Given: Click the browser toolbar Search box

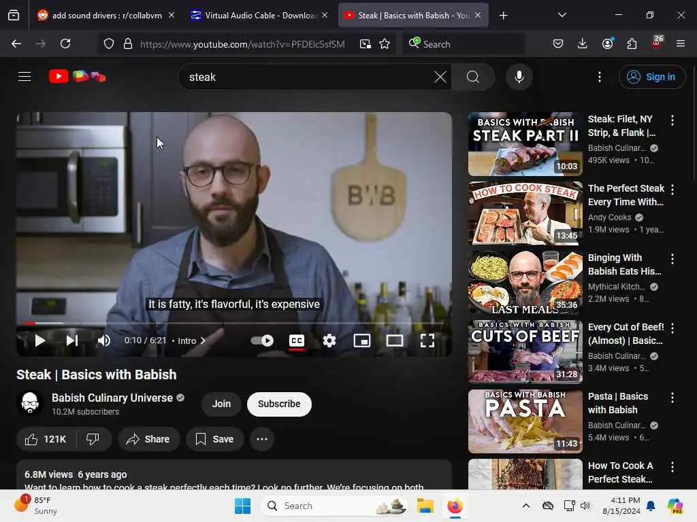Looking at the screenshot, I should point(464,44).
